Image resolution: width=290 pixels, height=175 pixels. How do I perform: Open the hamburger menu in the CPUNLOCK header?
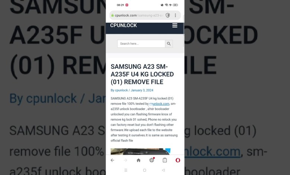pos(175,26)
